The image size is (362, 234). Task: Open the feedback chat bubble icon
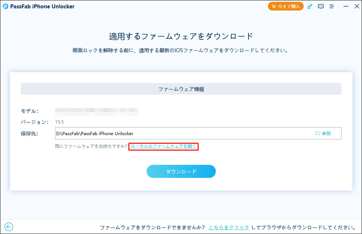pos(320,6)
